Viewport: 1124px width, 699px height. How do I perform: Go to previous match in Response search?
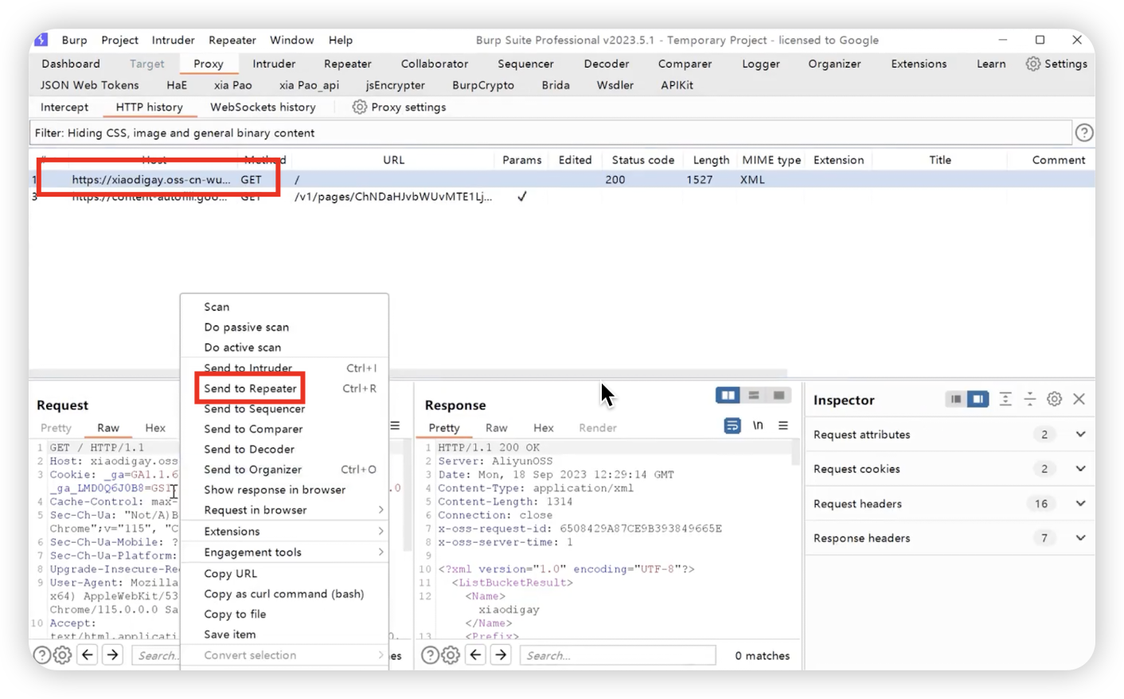coord(475,655)
